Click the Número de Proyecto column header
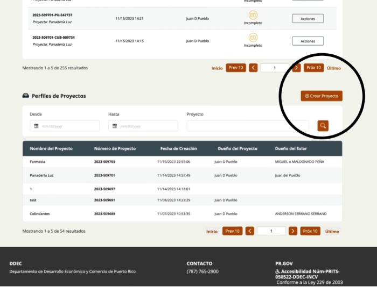377x287 pixels. pos(115,148)
